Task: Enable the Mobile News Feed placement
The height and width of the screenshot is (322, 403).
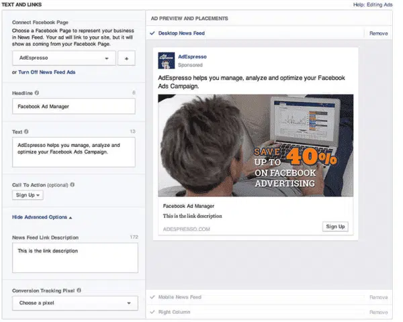Action: (154, 297)
